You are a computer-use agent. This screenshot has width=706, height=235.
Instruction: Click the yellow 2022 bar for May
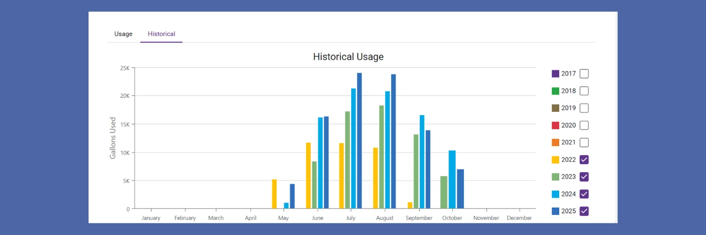click(274, 194)
